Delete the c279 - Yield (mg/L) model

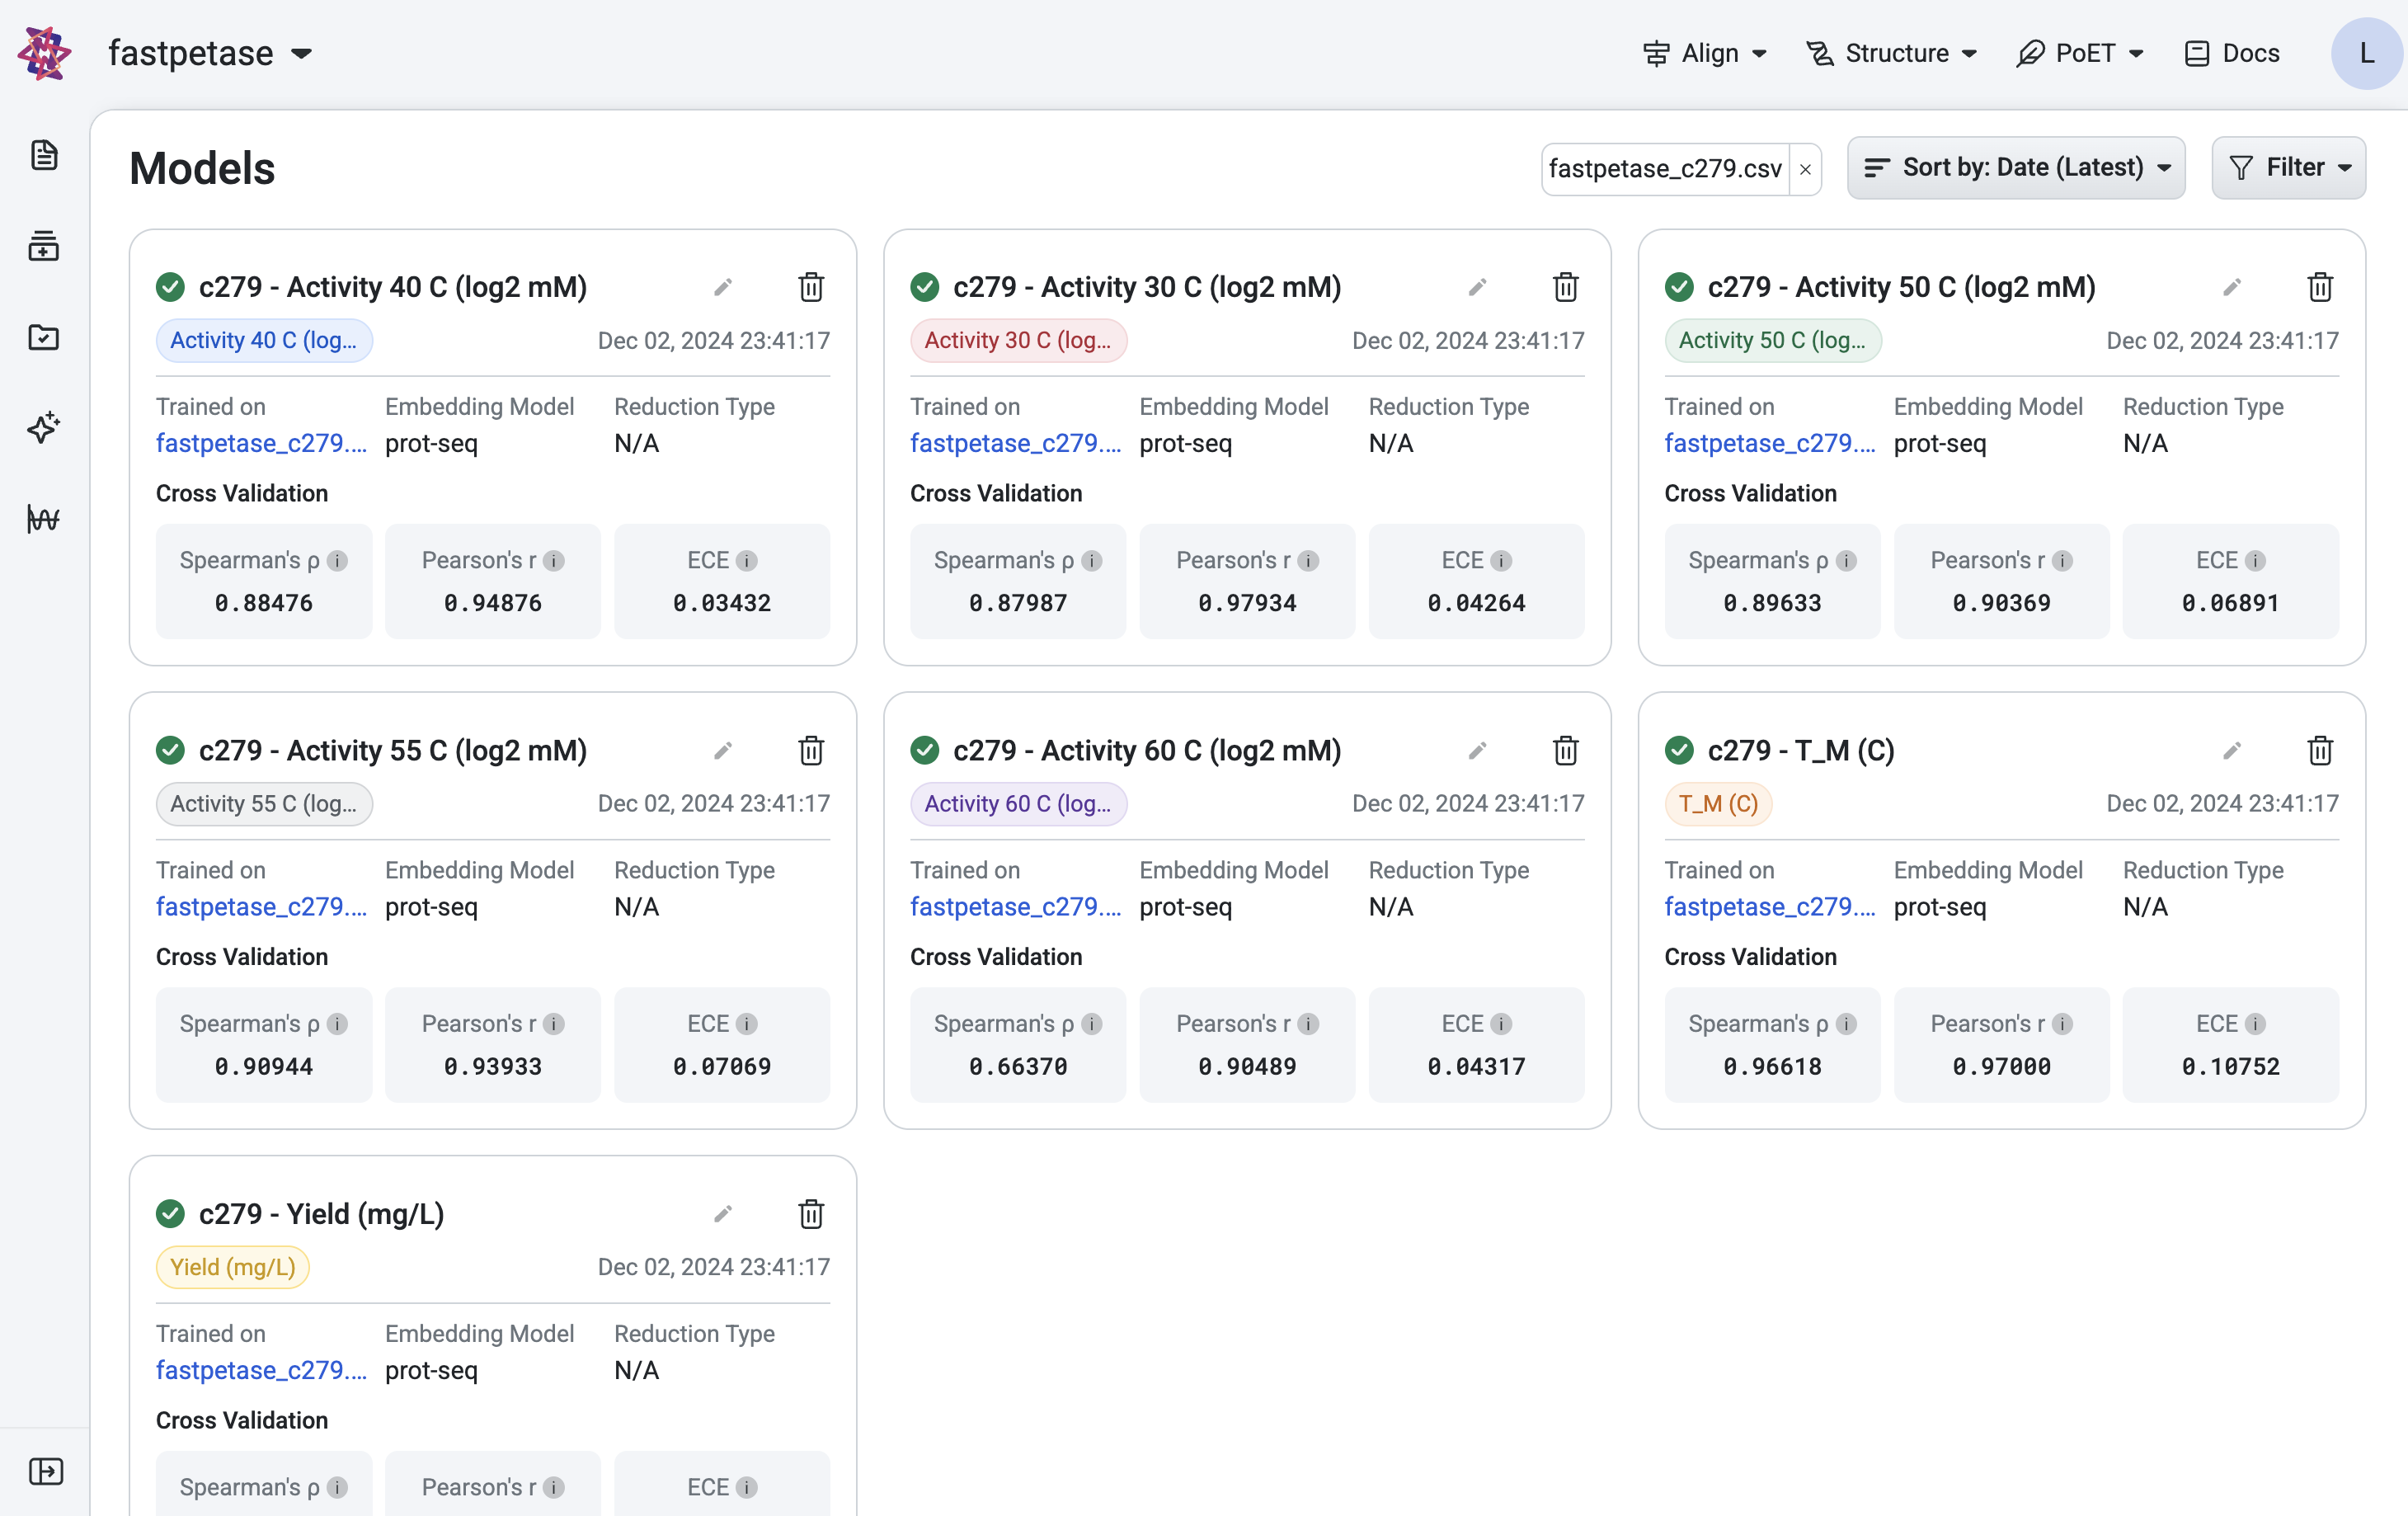click(811, 1214)
